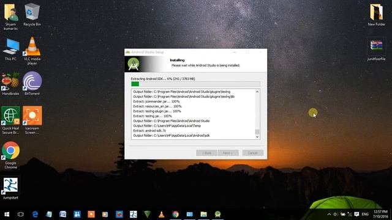Click 'Extracting Android SDK... 6%' status text
Viewport: 392px width, 220px height.
(x=163, y=79)
